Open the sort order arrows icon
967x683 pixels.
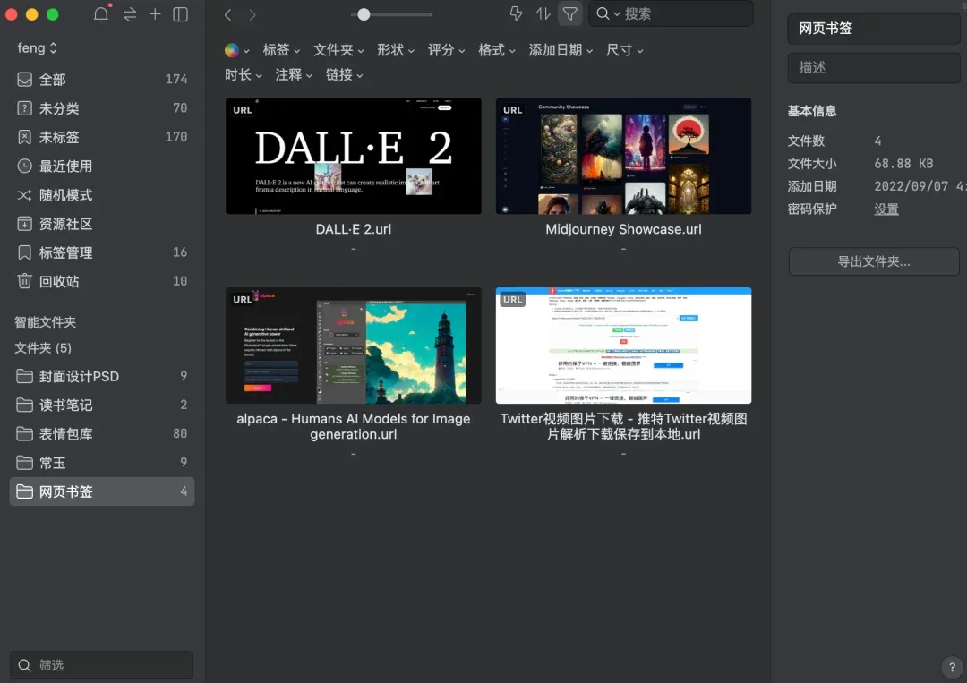543,13
